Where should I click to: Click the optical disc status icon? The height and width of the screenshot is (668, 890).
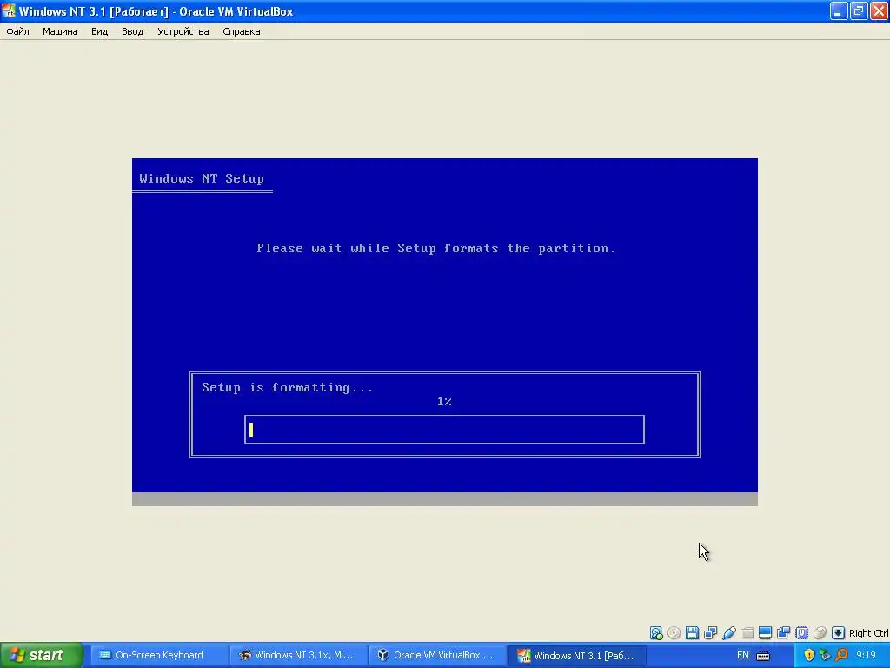[x=674, y=633]
